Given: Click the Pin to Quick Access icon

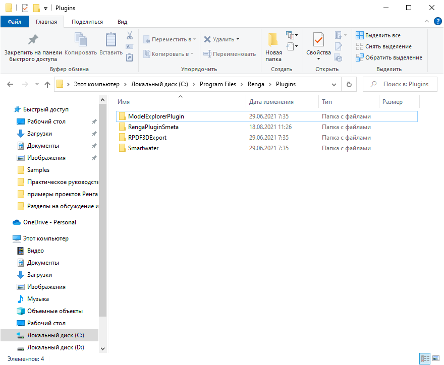Looking at the screenshot, I should [33, 40].
